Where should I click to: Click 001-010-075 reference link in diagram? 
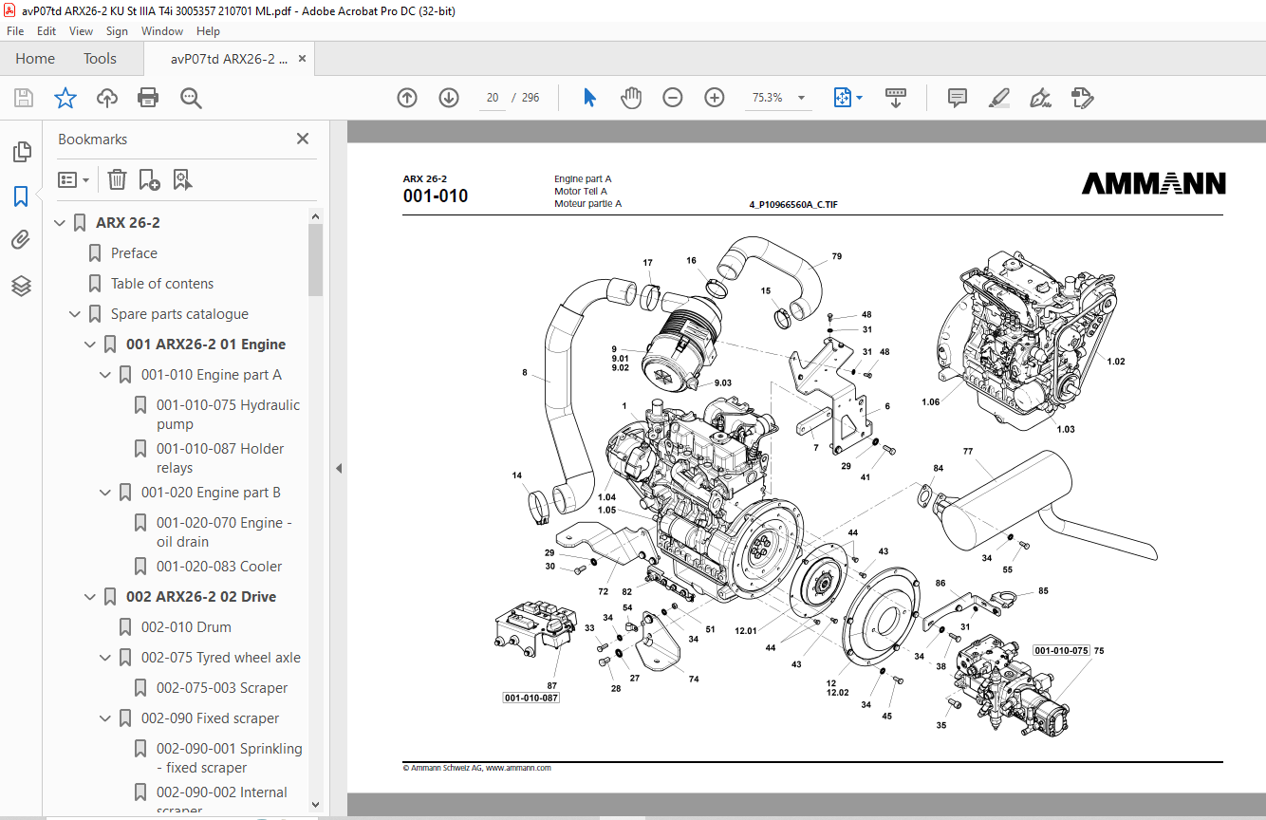(1061, 651)
